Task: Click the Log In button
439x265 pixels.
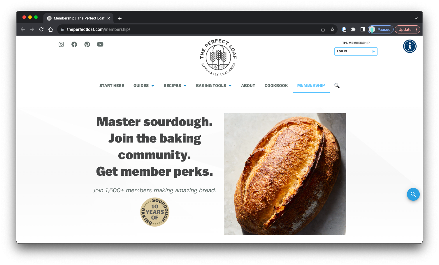Action: click(x=356, y=51)
